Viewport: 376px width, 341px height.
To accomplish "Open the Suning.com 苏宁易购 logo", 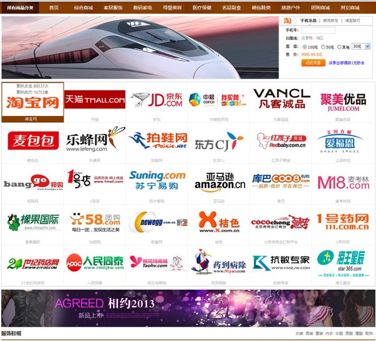I will (157, 180).
